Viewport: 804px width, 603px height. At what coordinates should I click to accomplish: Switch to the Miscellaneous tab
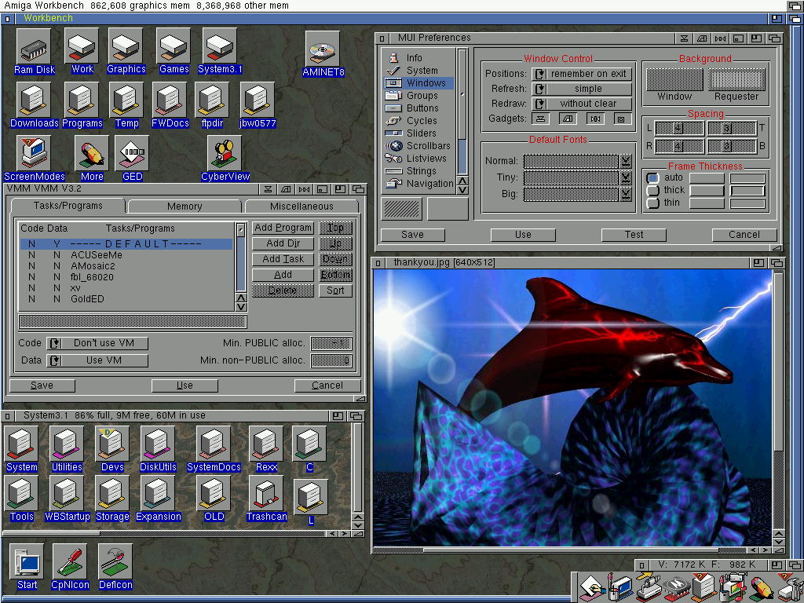coord(301,206)
